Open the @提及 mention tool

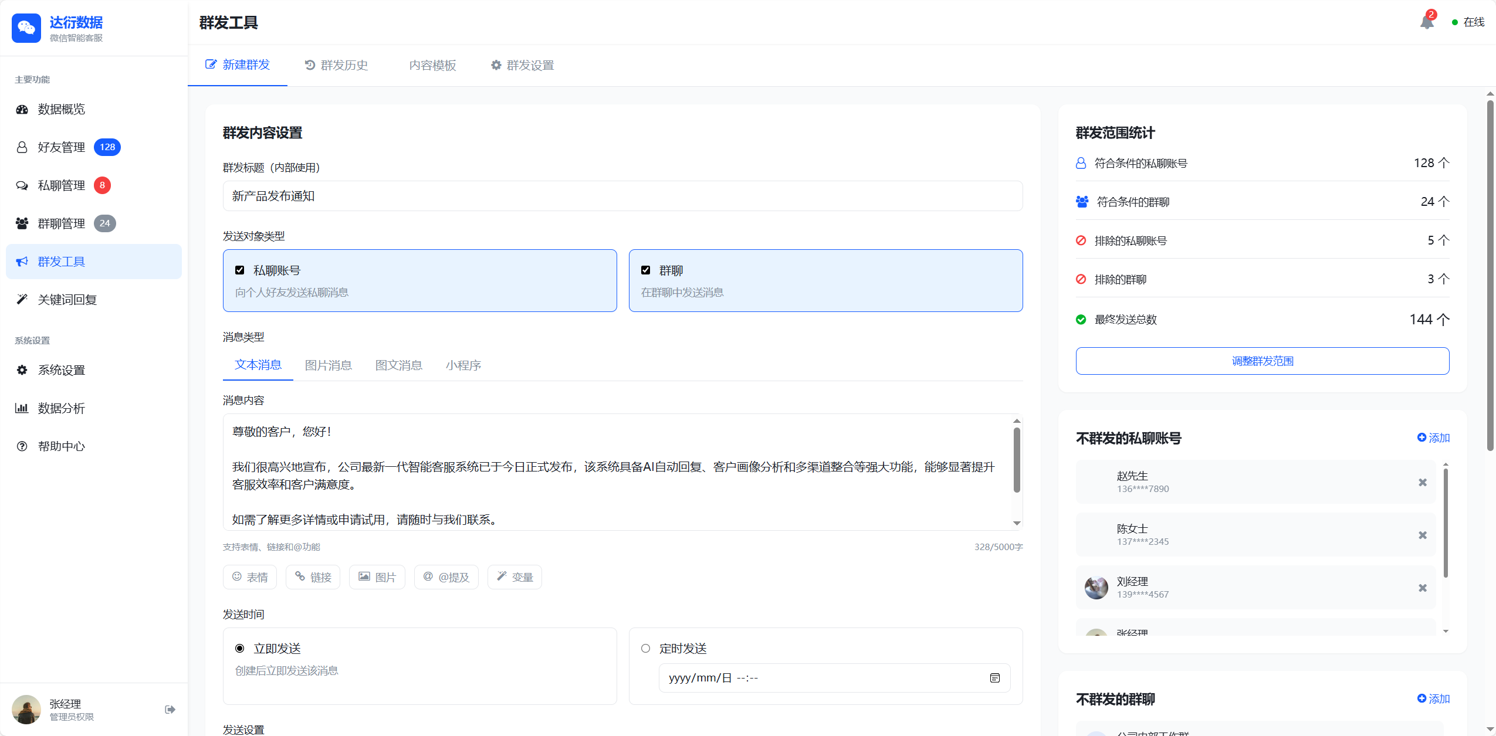click(446, 577)
